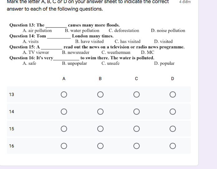This screenshot has height=169, width=217.
Task: Choose answer C in row 13
Action: point(136,94)
